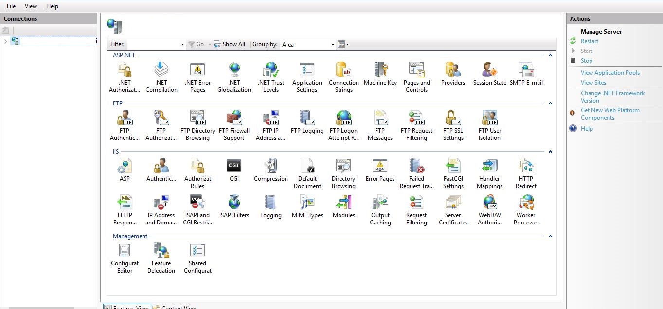Open the Failed Request Tracing icon

pos(416,167)
